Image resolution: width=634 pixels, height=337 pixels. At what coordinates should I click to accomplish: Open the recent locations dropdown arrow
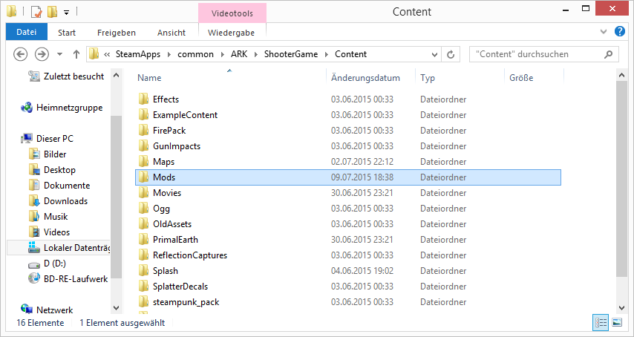pos(59,54)
